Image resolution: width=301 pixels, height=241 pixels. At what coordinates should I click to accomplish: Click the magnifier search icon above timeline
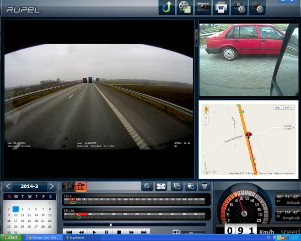point(147,186)
